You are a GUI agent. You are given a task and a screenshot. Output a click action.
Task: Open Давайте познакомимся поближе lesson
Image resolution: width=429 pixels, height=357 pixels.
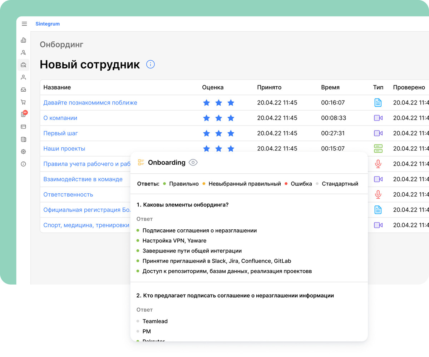click(x=90, y=103)
